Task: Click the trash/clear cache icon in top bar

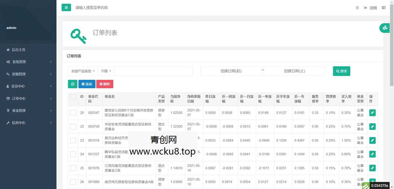Action: click(x=357, y=8)
